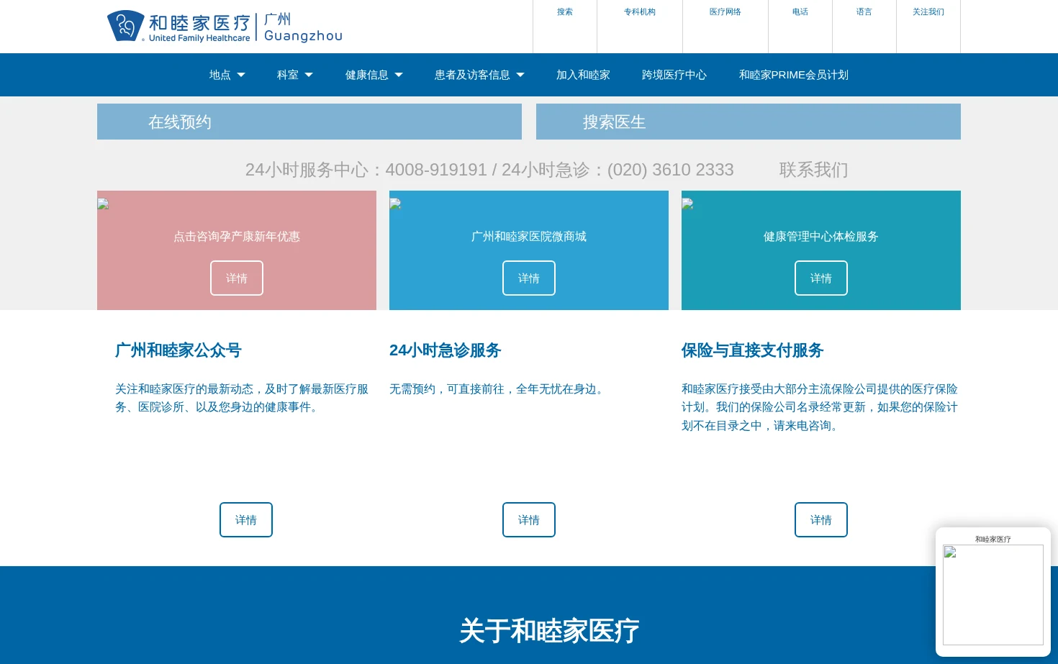Viewport: 1058px width, 664px height.
Task: Click the United Family Healthcare logo
Action: [225, 27]
